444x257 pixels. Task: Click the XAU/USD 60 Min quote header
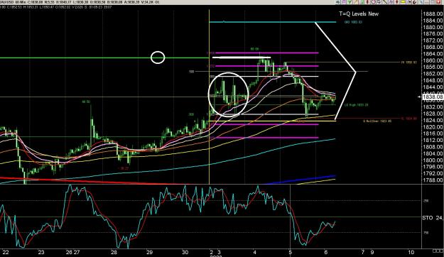point(80,2)
